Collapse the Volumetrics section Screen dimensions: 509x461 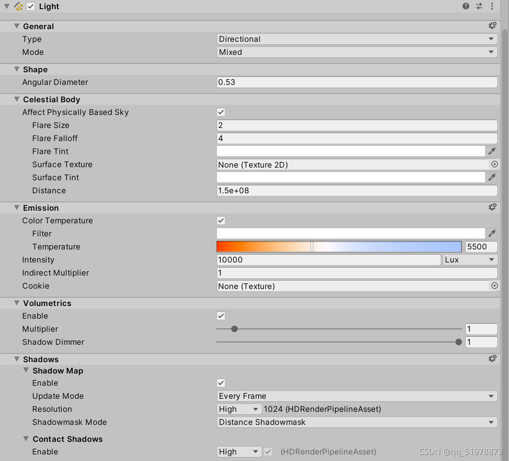coord(17,303)
